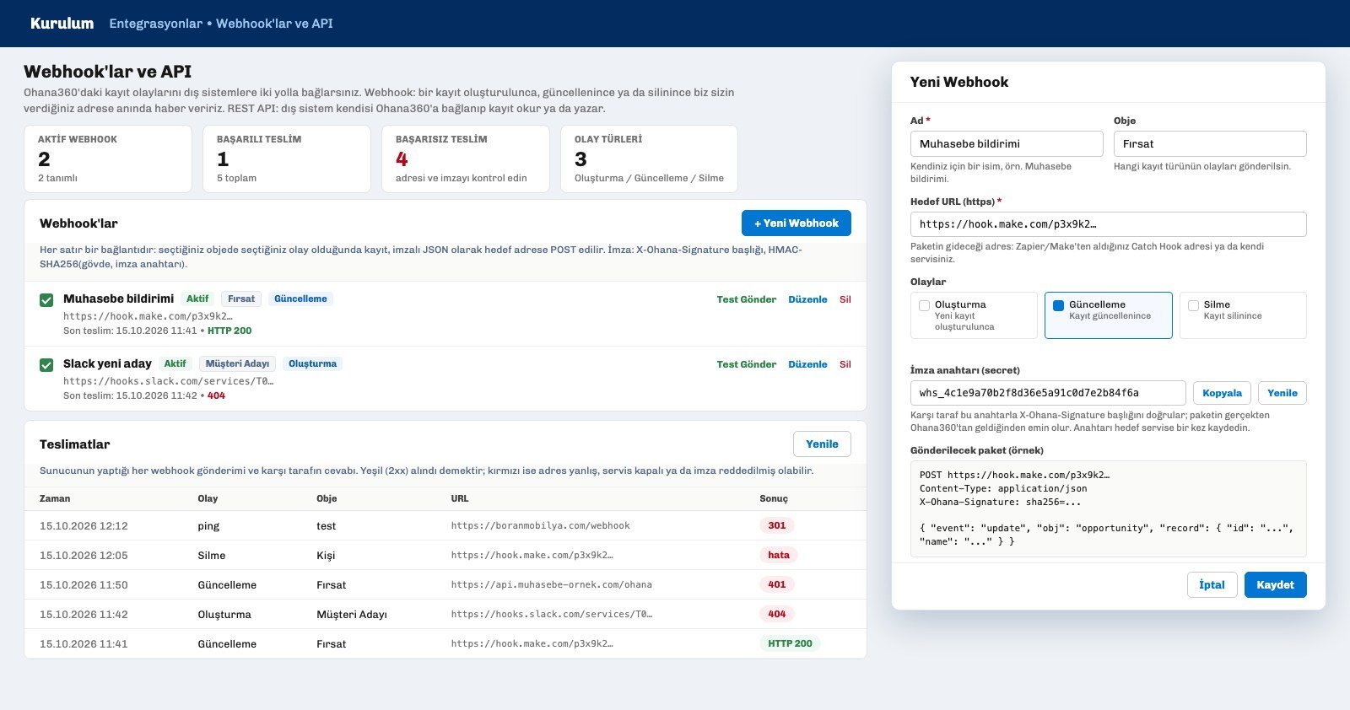Click the Kurulum logo in header
1350x710 pixels.
pyautogui.click(x=62, y=24)
